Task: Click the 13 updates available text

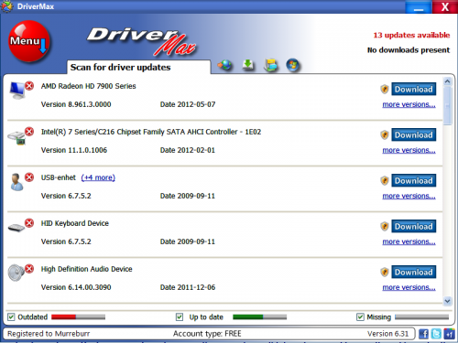Action: [x=411, y=35]
